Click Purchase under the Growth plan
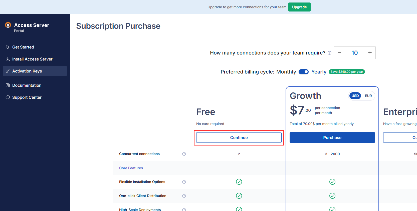This screenshot has width=417, height=211. coord(332,137)
